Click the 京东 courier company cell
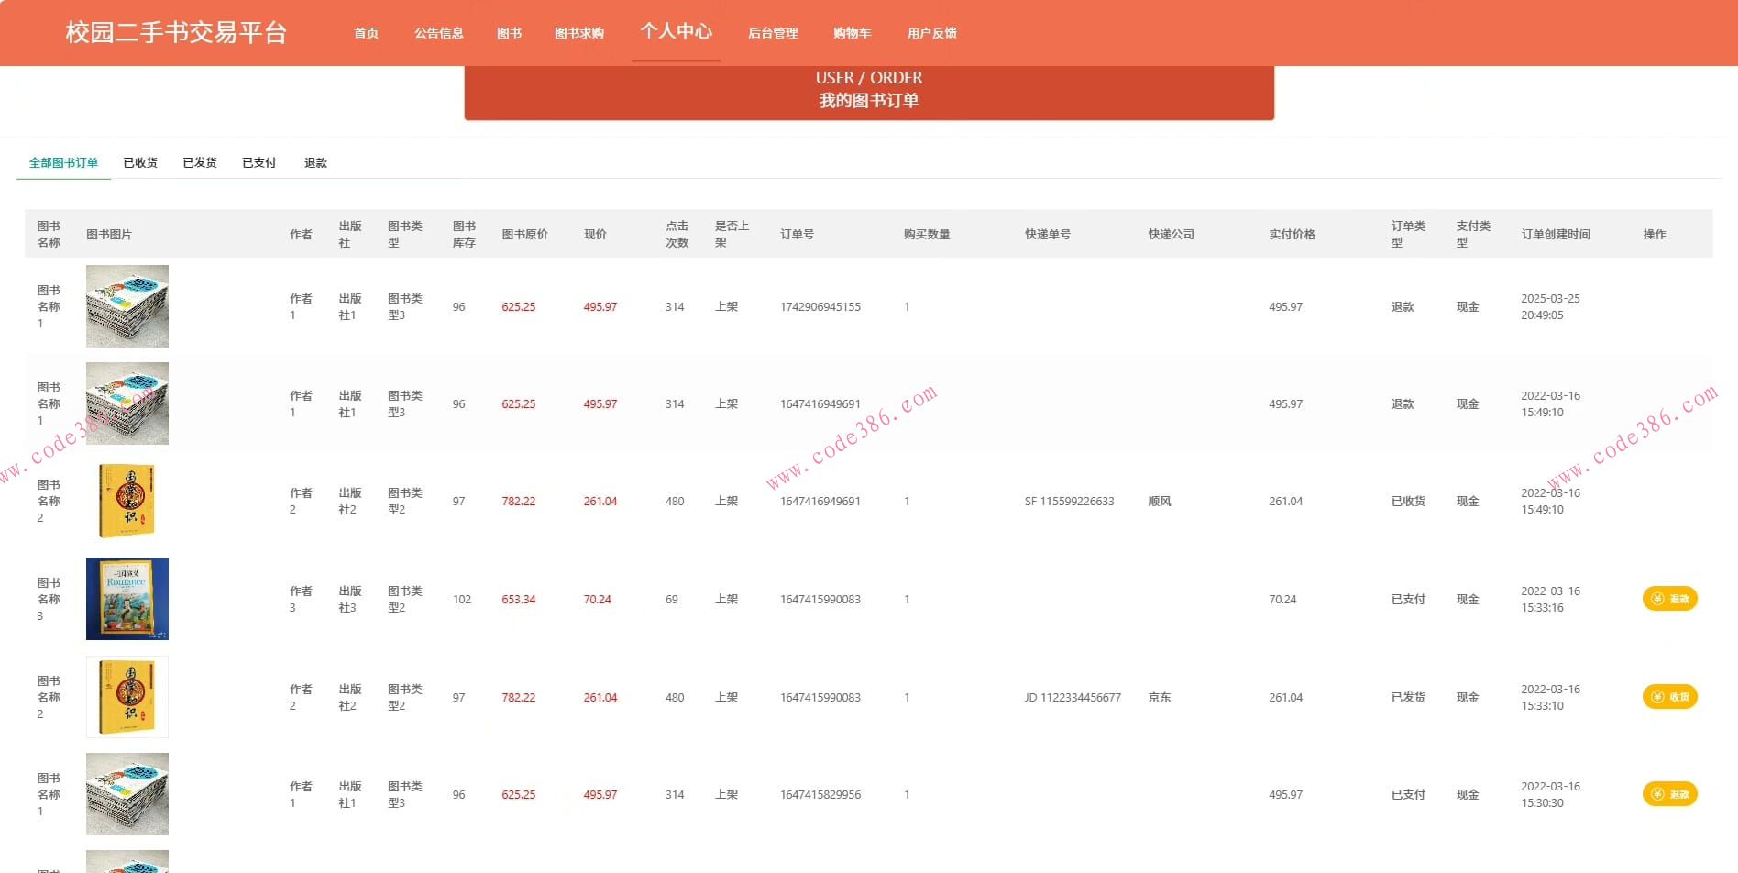 [x=1160, y=698]
